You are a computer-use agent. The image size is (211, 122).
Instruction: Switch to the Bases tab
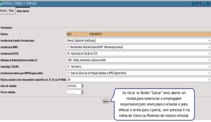coord(11,11)
